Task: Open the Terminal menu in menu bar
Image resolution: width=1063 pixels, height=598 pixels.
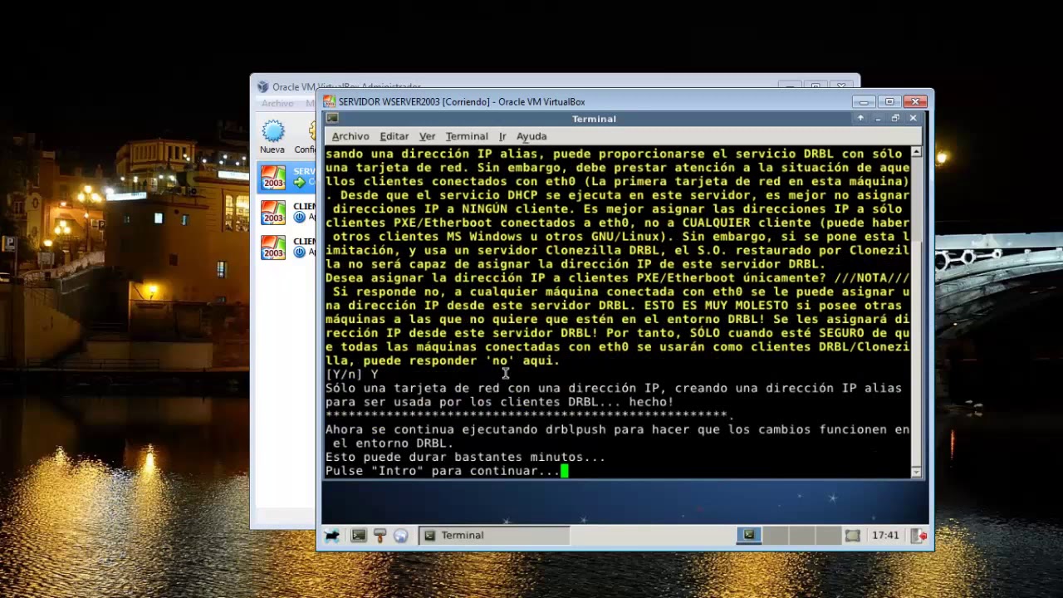Action: pyautogui.click(x=467, y=136)
